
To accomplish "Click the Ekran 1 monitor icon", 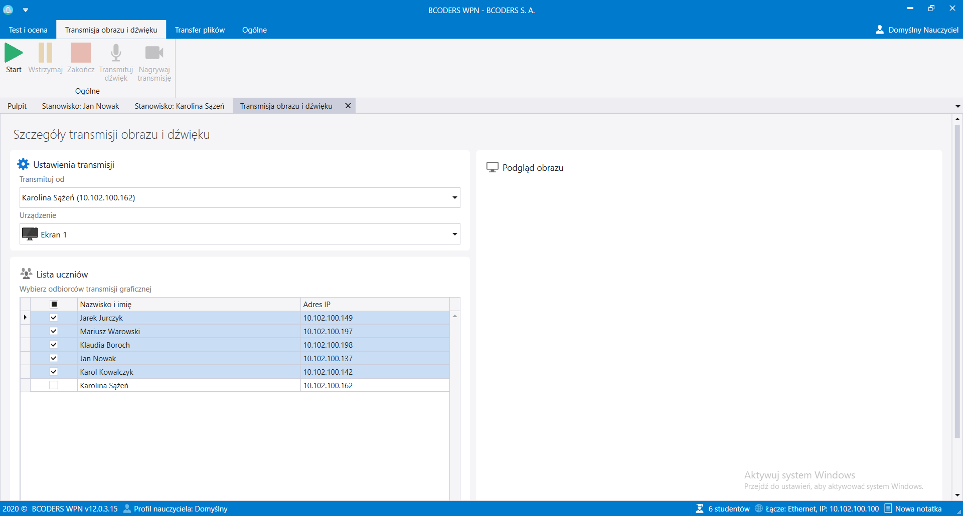I will 30,234.
